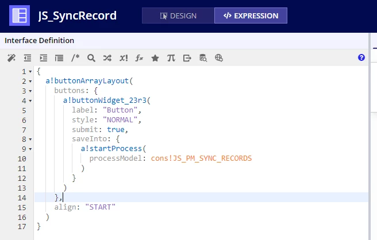Click line number 10 in the gutter

(22, 159)
